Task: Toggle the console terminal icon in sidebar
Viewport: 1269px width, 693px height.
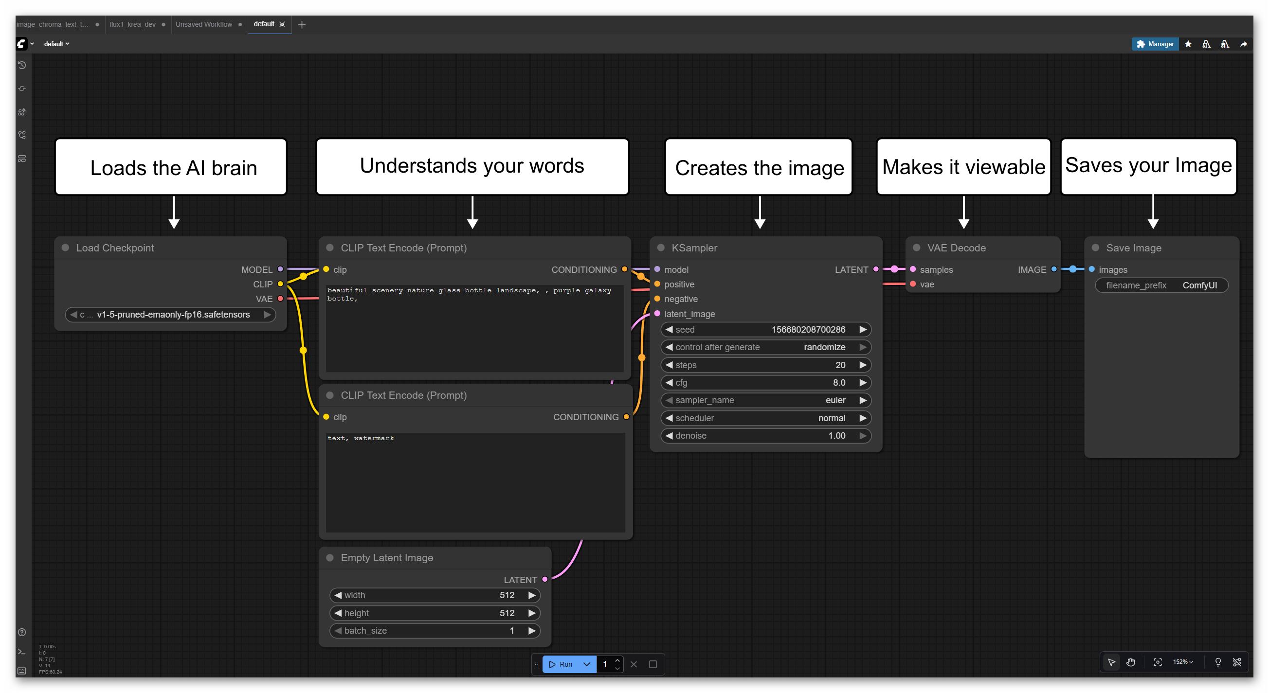Action: click(22, 652)
